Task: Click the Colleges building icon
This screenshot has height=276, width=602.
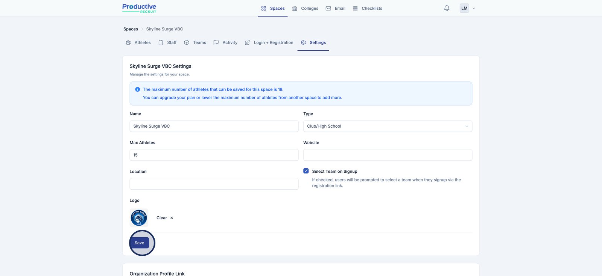Action: point(295,8)
